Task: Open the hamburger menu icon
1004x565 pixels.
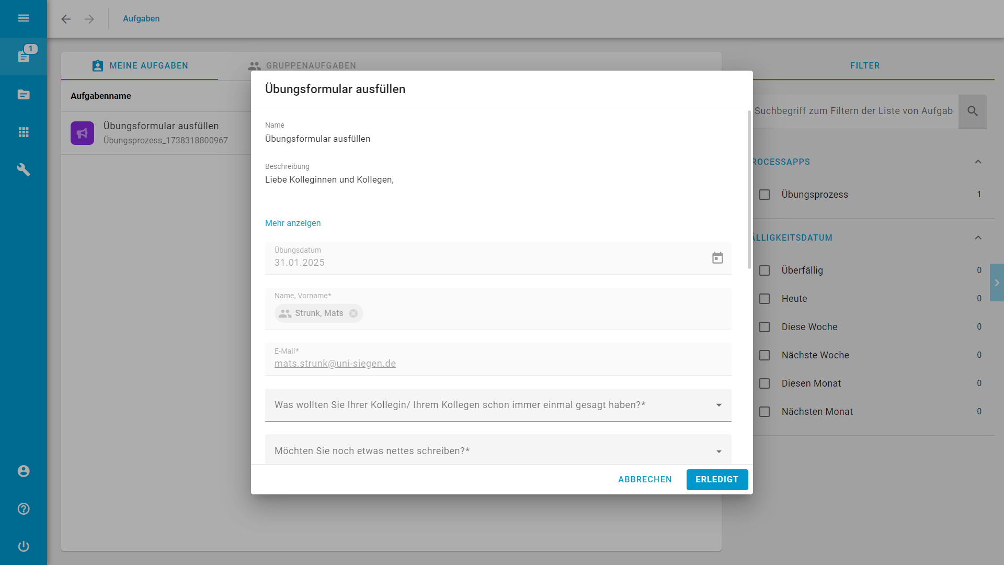Action: [24, 18]
